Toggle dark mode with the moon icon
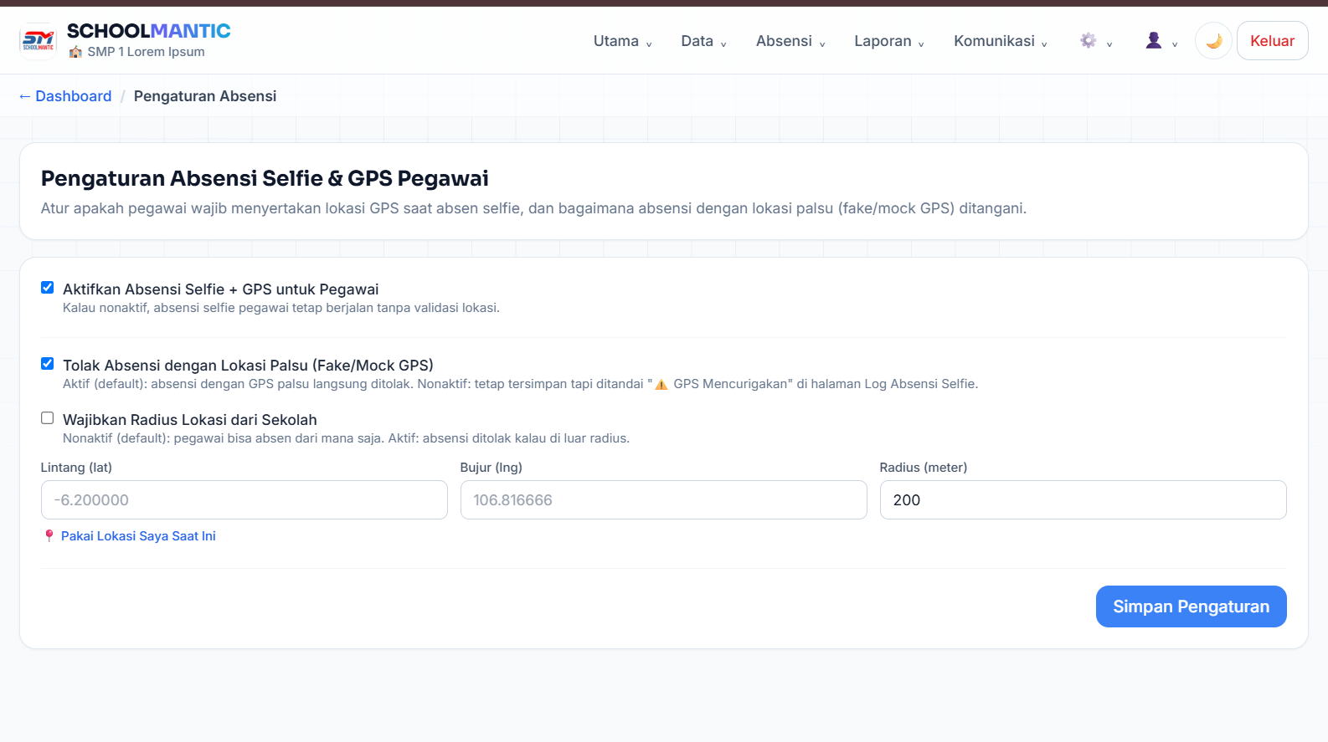The height and width of the screenshot is (742, 1328). pos(1213,41)
